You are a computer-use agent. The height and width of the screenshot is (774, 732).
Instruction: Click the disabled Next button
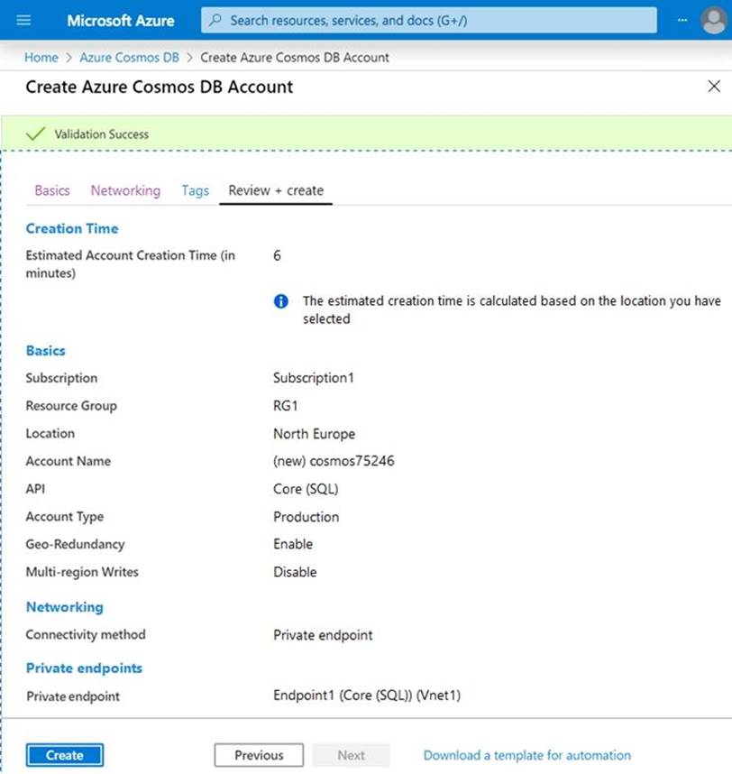352,755
